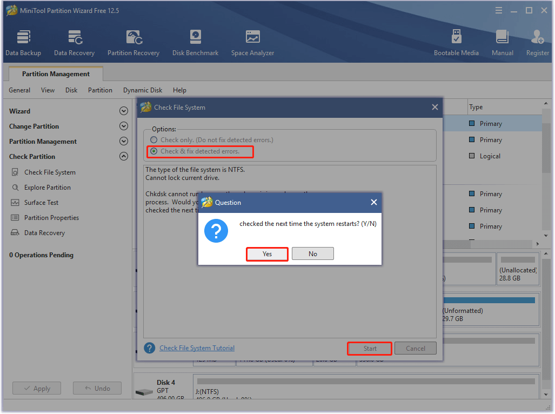Viewport: 555px width, 414px height.
Task: Open the General menu
Action: (x=19, y=90)
